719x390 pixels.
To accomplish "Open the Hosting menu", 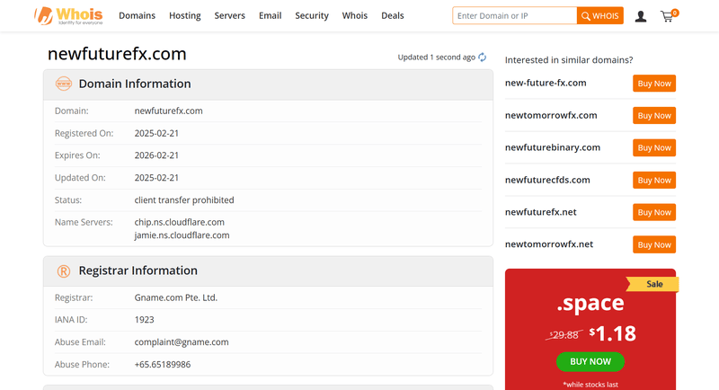I will coord(185,16).
